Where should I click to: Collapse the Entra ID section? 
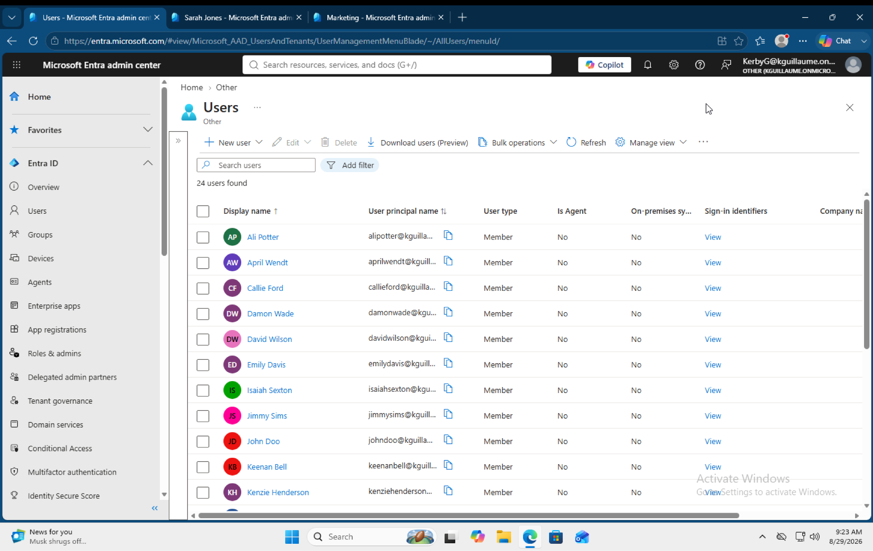147,163
